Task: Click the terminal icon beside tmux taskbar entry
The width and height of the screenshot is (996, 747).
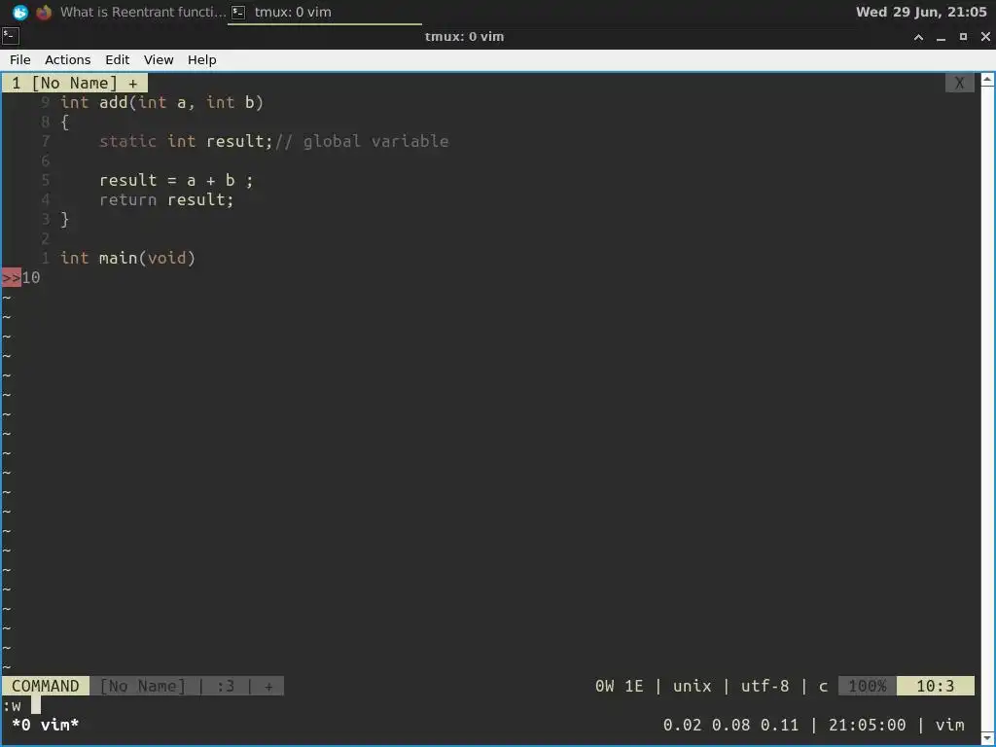Action: (238, 12)
